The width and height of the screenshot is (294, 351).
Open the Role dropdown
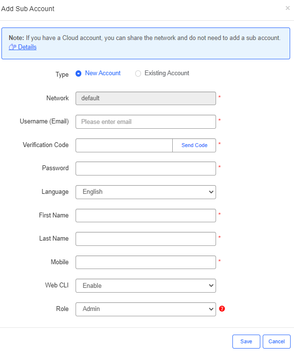[x=145, y=309]
